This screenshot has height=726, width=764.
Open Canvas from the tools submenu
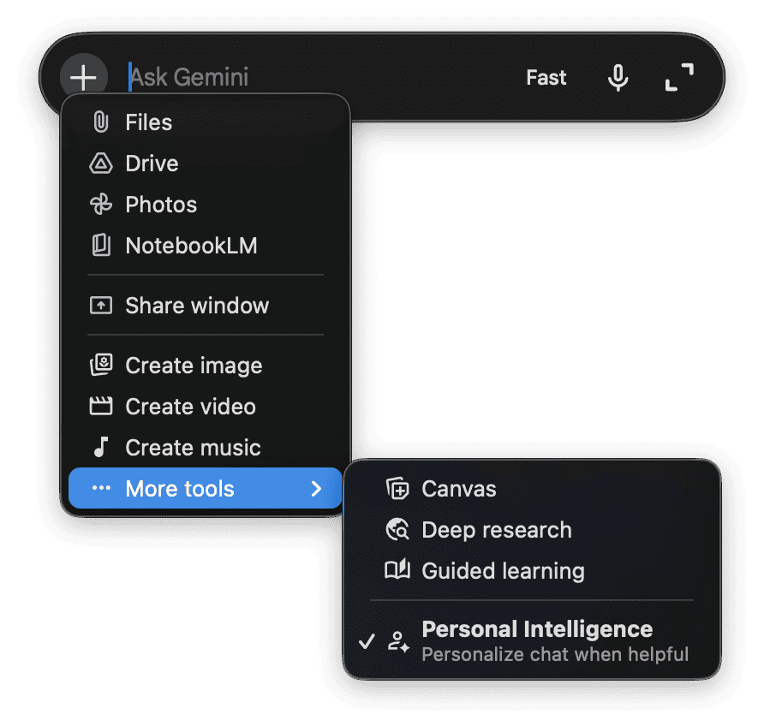[x=458, y=489]
